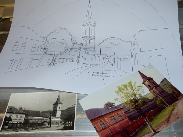The height and width of the screenshot is (137, 183).
Task: Click the text "Arnold Schoger 2013"
Action: point(103,73)
